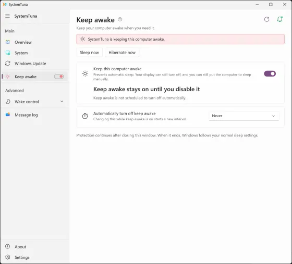Refresh the Keep awake page

pos(266,19)
